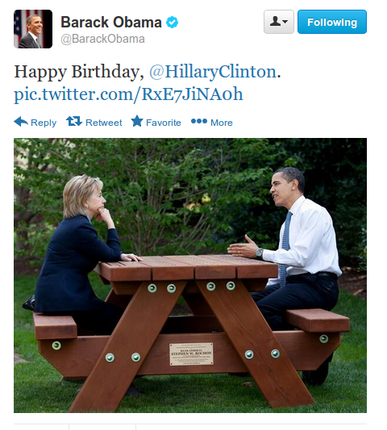Viewport: 387px width, 430px height.
Task: Select the Reply text label
Action: 44,123
